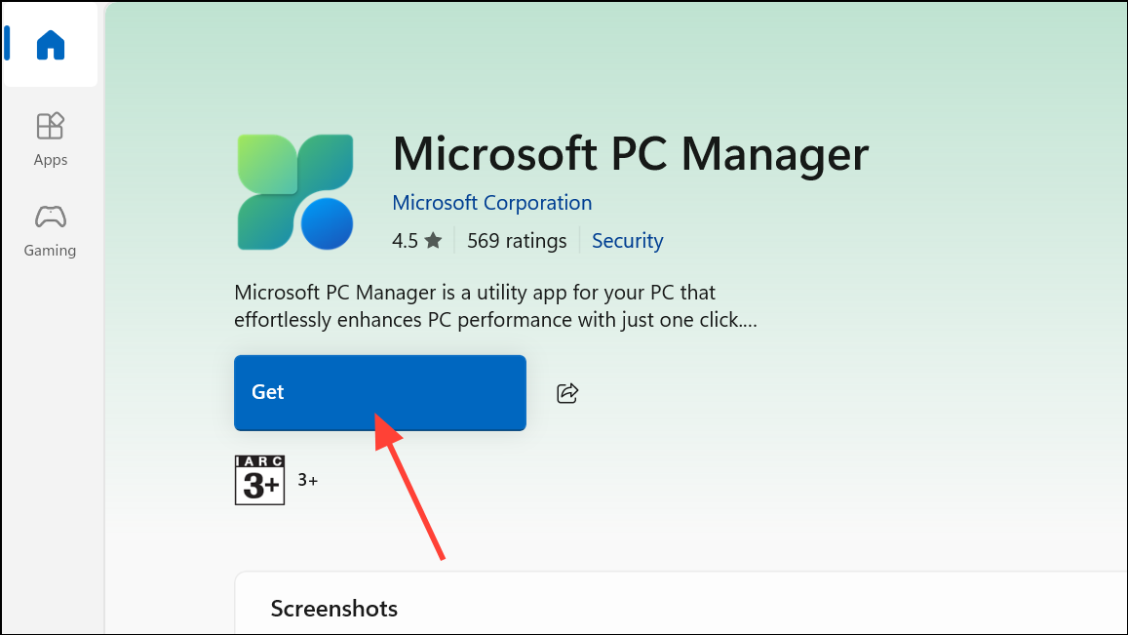The image size is (1128, 635).
Task: Select the Microsoft PC Manager title
Action: (630, 154)
